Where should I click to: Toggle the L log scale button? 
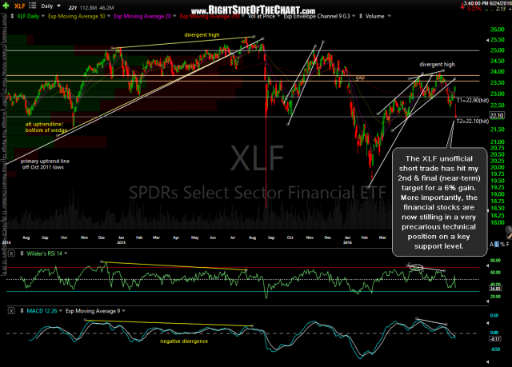[497, 244]
